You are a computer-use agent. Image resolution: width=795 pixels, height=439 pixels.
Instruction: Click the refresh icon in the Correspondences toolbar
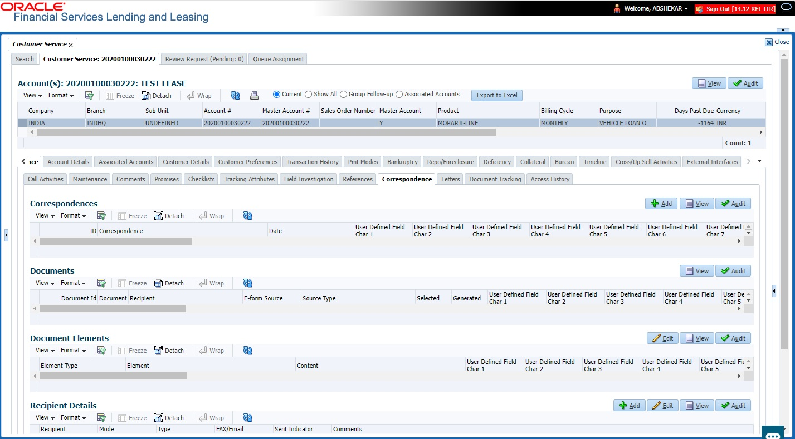[x=248, y=216]
